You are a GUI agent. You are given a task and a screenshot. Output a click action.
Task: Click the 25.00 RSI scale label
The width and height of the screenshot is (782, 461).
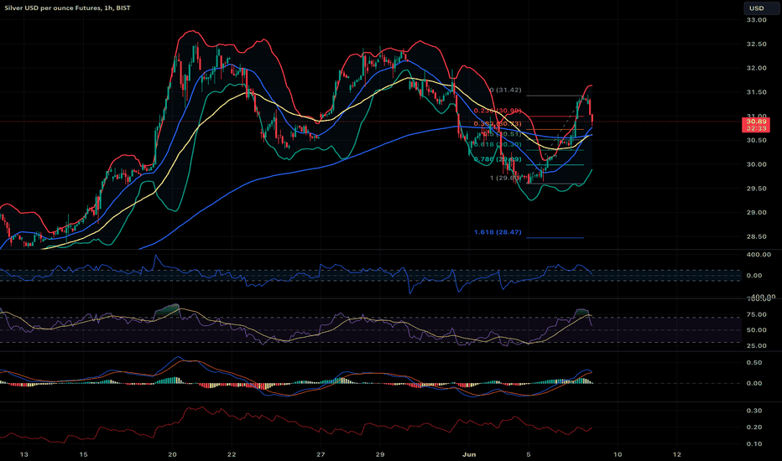757,346
